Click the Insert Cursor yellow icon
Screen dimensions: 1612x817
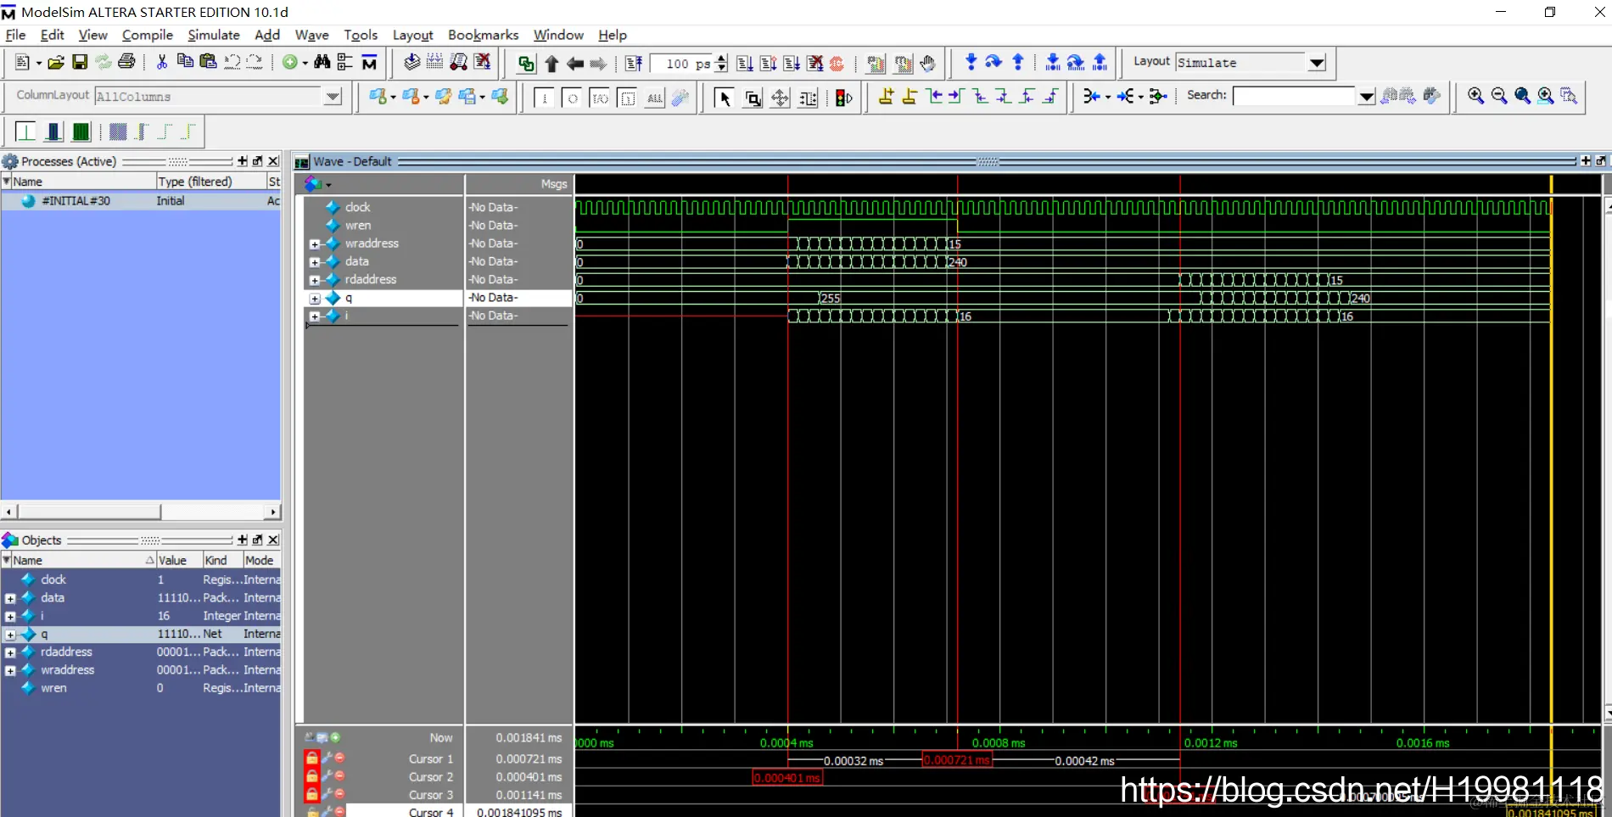[886, 97]
